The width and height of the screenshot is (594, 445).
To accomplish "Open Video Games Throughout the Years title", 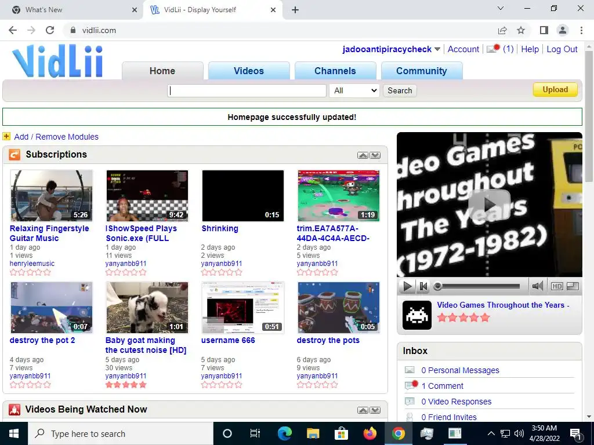I will (503, 305).
